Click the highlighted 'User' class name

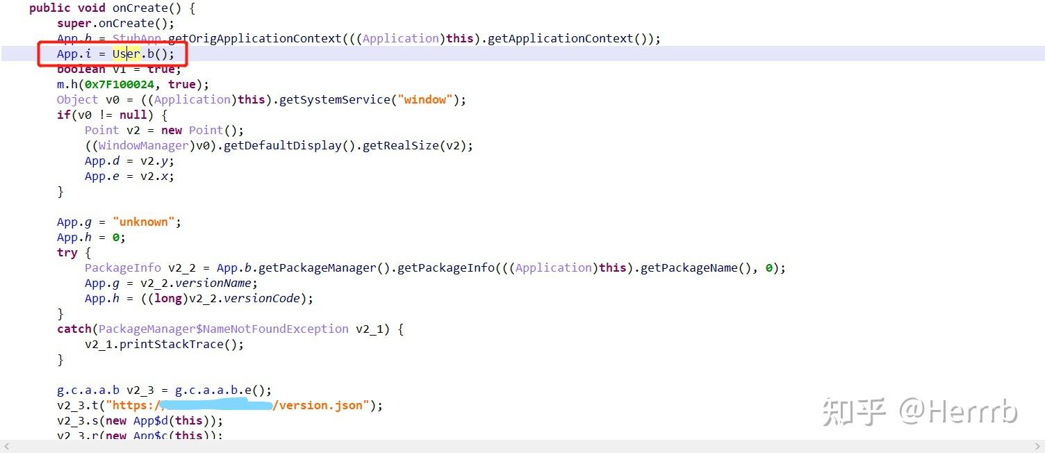click(x=126, y=54)
